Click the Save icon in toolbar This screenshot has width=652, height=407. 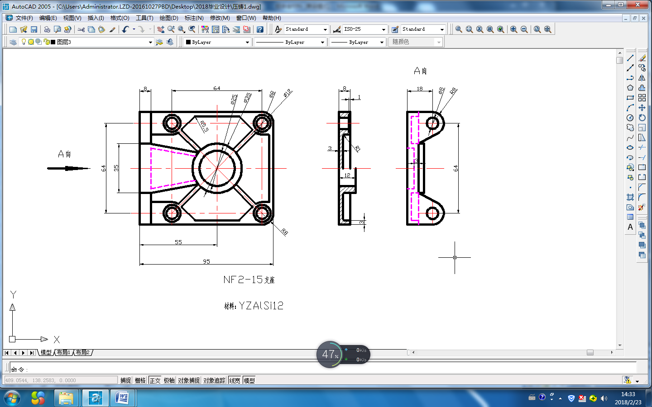[x=34, y=29]
